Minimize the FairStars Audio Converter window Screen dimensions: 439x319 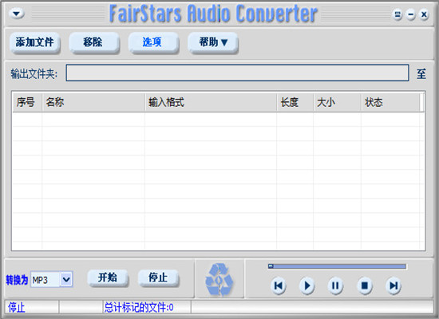tap(411, 14)
